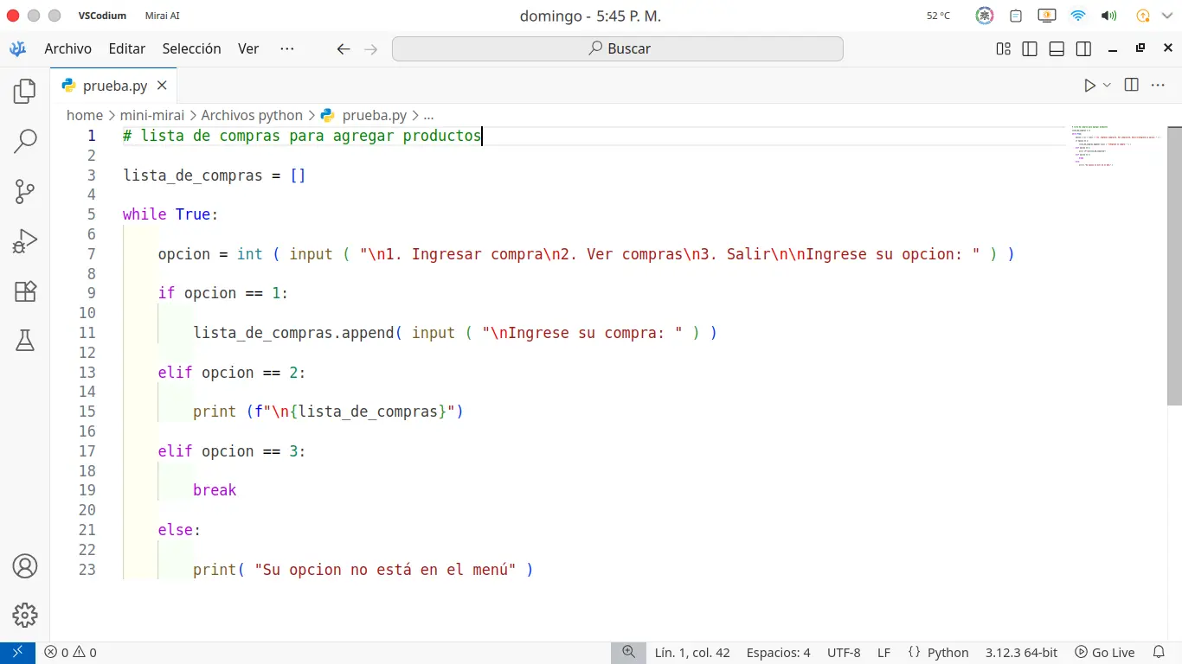This screenshot has height=664, width=1182.
Task: Click Mirai AI in top panel
Action: (163, 16)
